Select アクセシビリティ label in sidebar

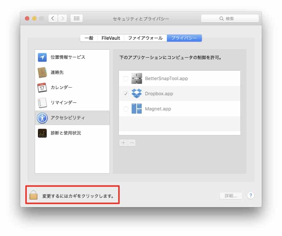point(68,118)
